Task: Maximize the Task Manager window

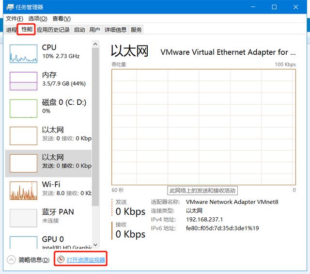Action: coord(274,7)
